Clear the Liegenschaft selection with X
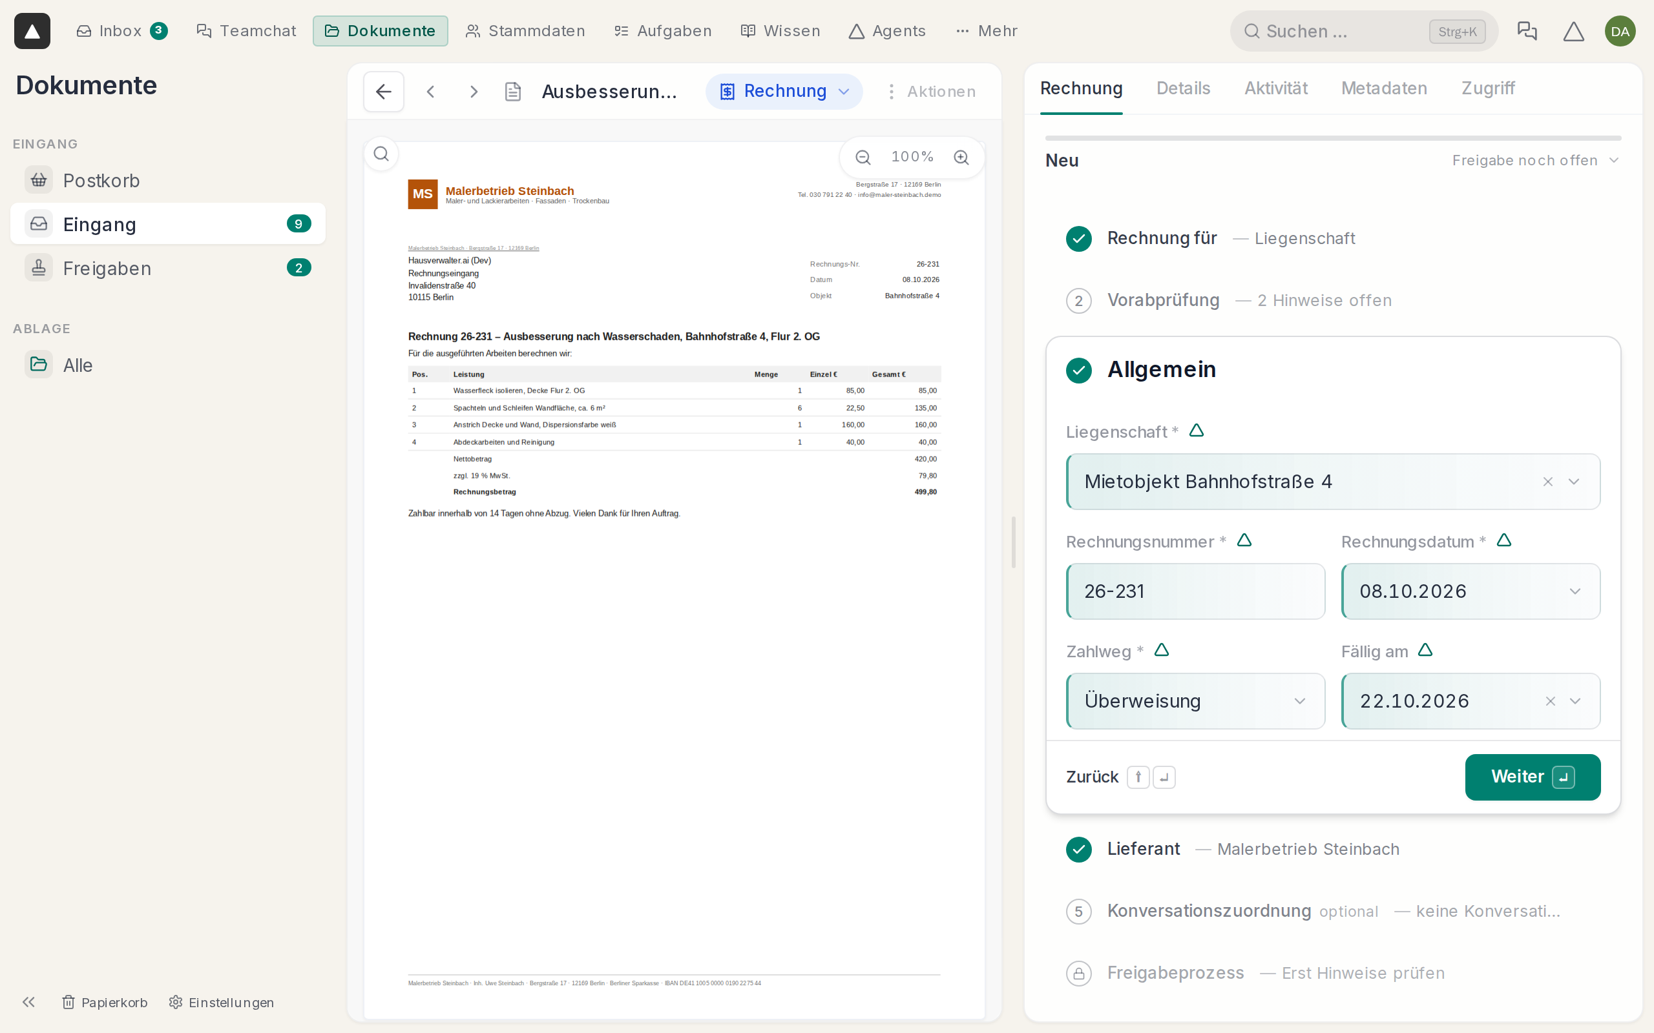Viewport: 1654px width, 1033px height. pos(1547,482)
